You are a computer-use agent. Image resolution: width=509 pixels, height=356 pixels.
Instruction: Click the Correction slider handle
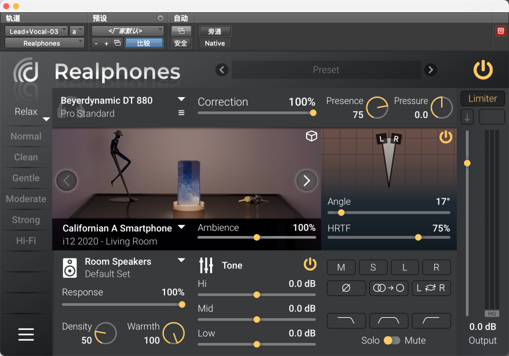313,113
